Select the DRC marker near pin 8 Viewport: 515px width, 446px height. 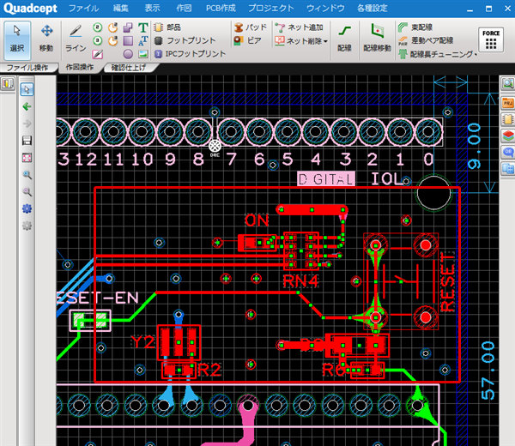(215, 146)
